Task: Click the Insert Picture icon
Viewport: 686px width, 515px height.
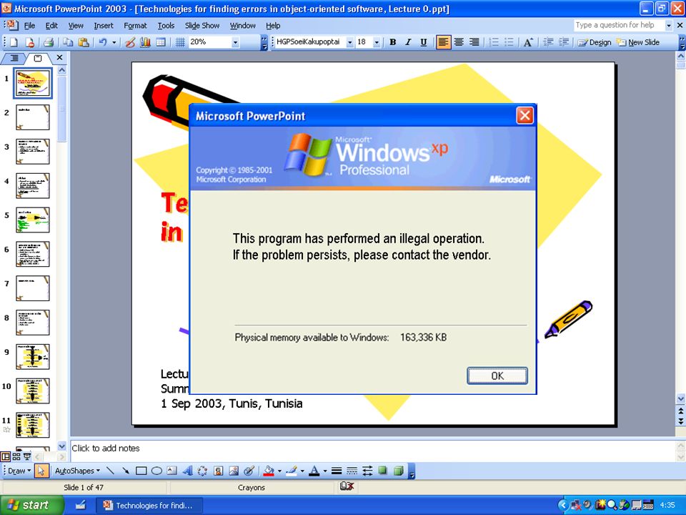Action: point(234,471)
